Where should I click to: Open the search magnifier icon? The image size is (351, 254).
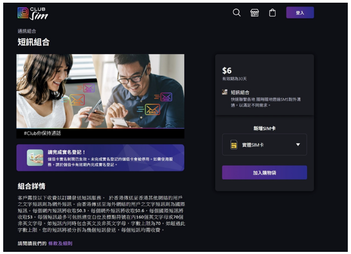pos(236,12)
